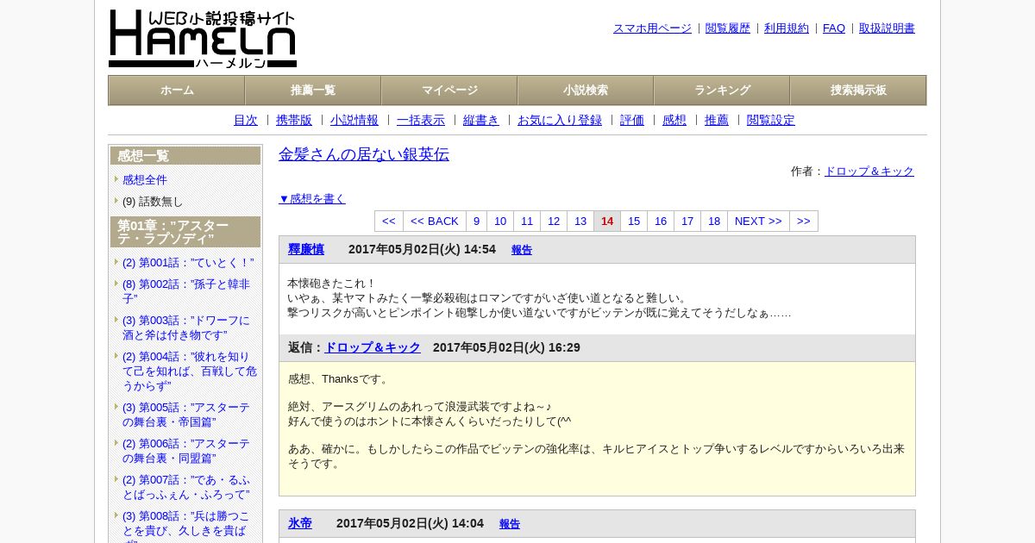Go to page 11

click(527, 222)
